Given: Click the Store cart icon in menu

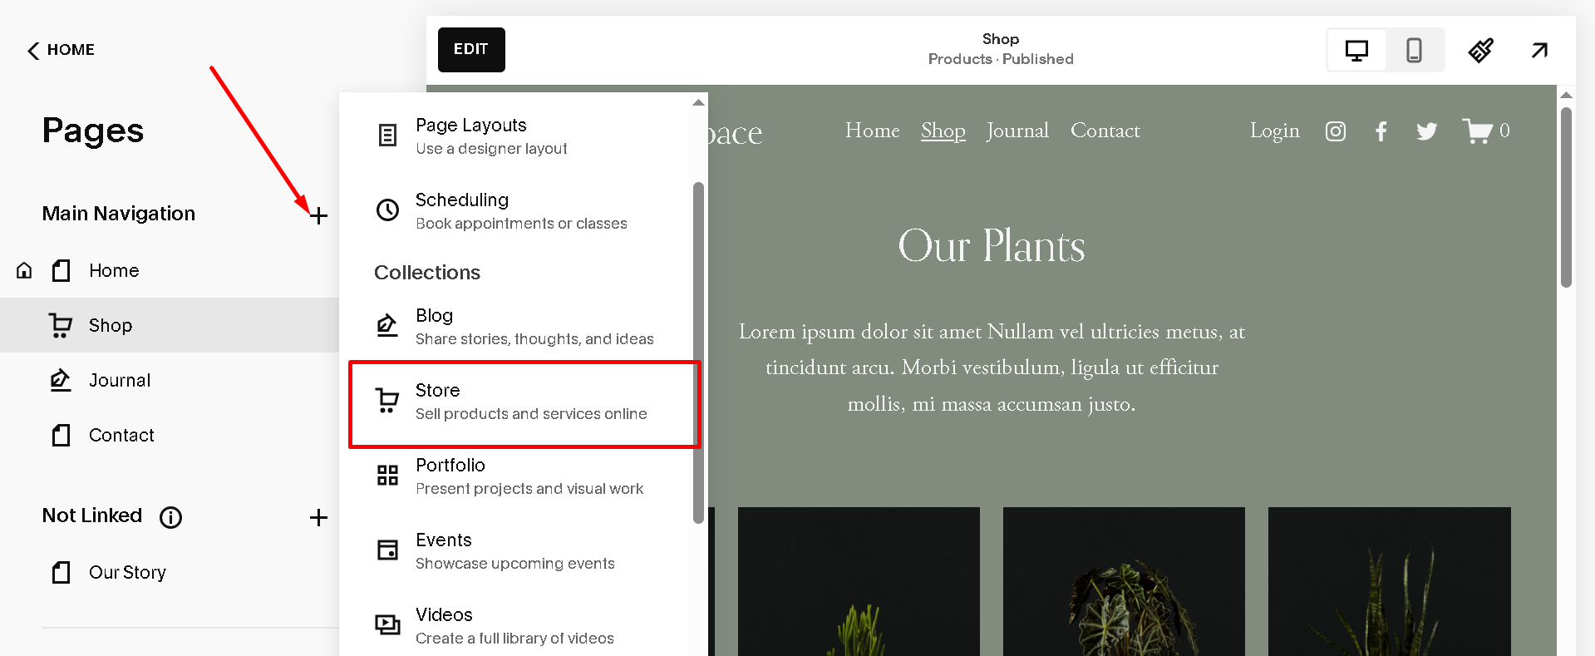Looking at the screenshot, I should 387,401.
